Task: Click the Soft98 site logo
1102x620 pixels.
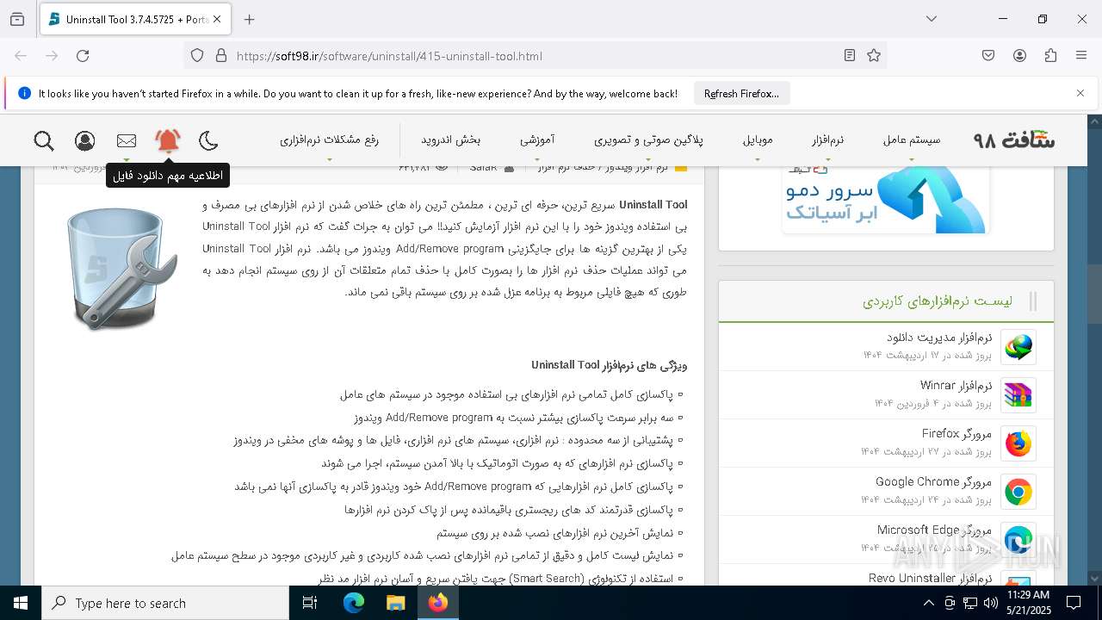Action: pyautogui.click(x=1013, y=139)
